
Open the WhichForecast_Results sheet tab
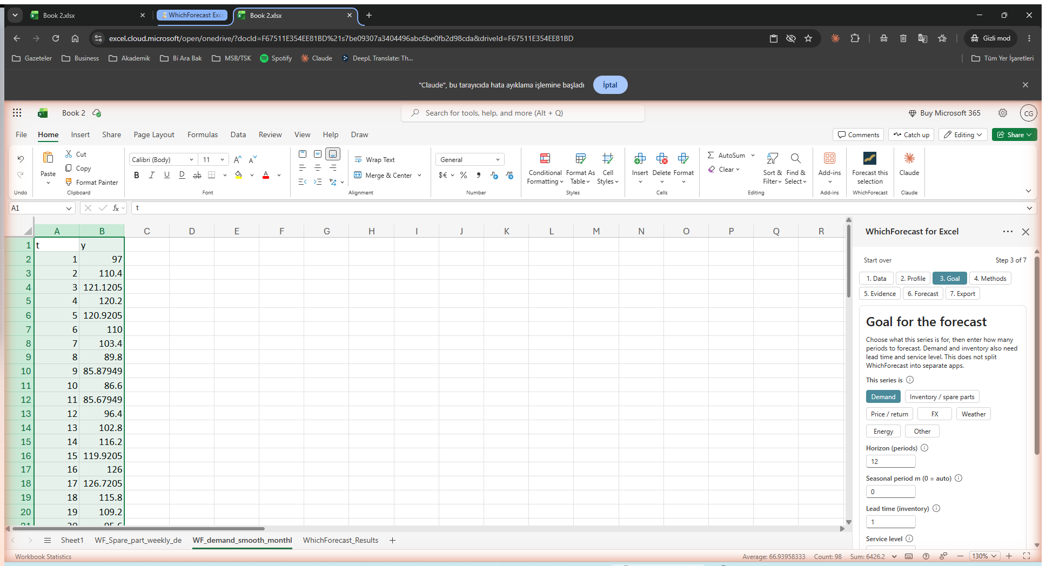pyautogui.click(x=340, y=540)
